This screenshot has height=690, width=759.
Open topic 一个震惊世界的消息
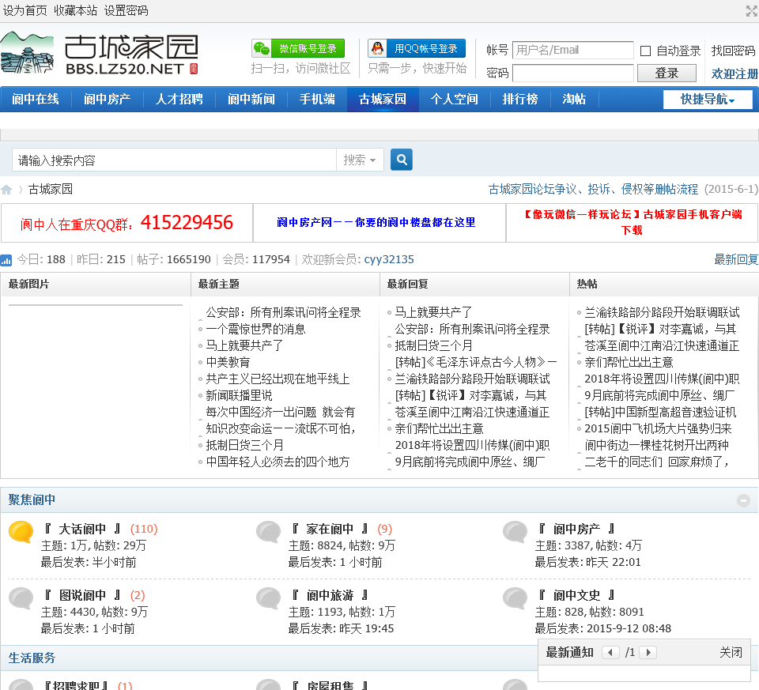click(255, 329)
